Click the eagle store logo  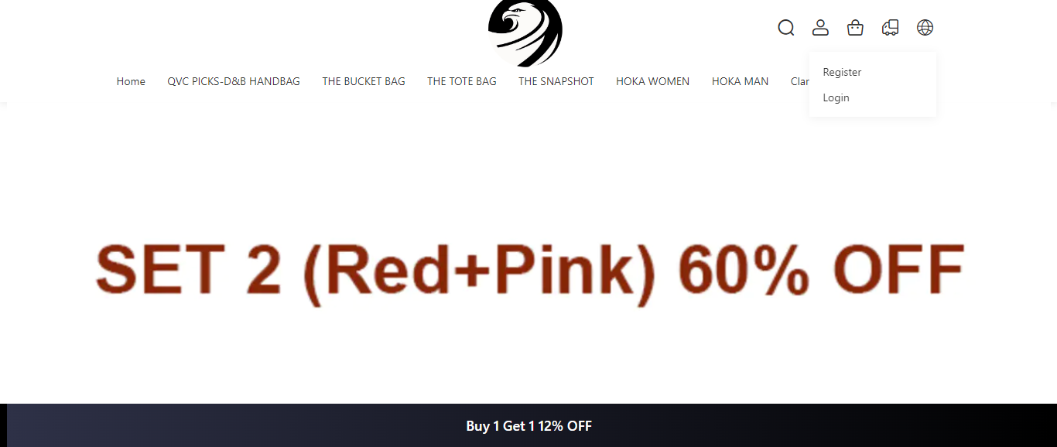click(525, 31)
